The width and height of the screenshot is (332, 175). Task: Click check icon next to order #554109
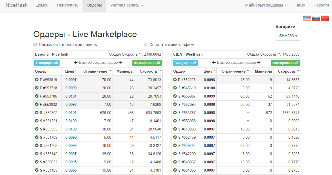[x=37, y=170]
